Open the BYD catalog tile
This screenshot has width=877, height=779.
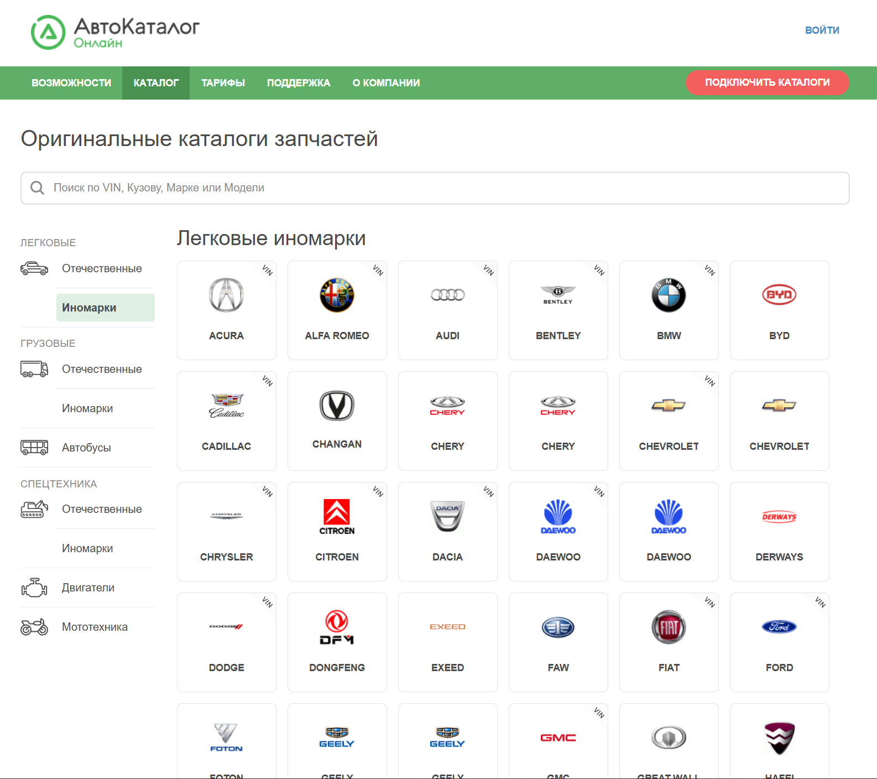click(x=780, y=310)
